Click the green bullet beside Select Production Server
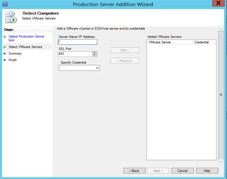Image resolution: width=227 pixels, height=179 pixels. pos(5,36)
